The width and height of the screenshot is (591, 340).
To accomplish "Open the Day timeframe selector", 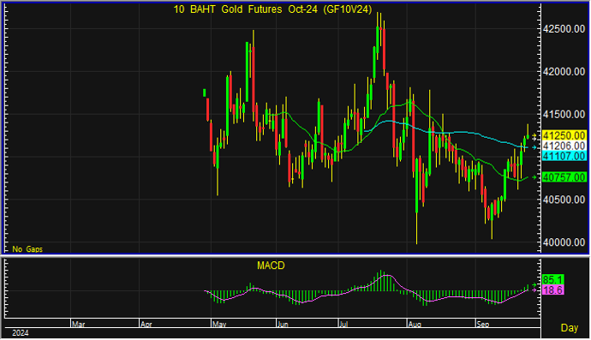I will pos(569,328).
